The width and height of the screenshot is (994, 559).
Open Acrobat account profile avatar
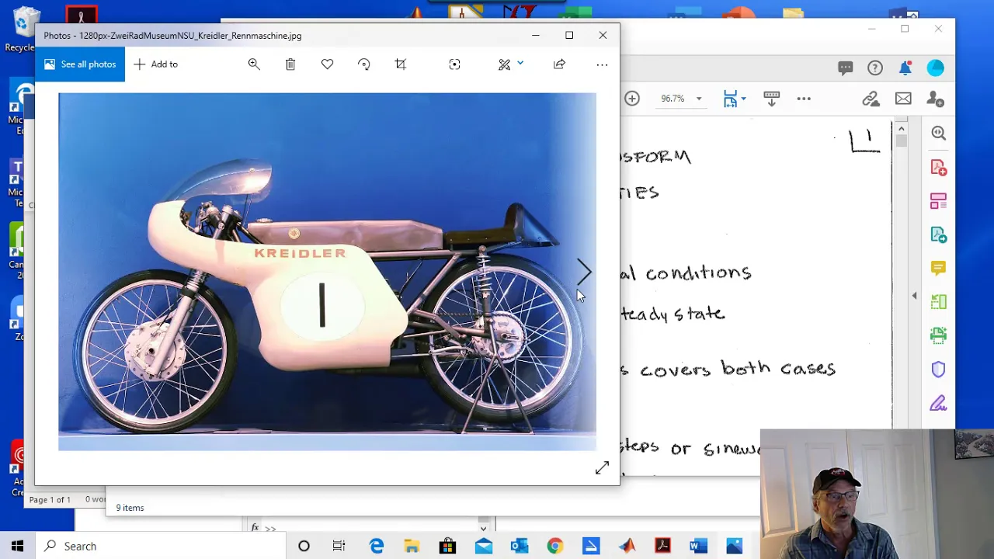tap(936, 68)
